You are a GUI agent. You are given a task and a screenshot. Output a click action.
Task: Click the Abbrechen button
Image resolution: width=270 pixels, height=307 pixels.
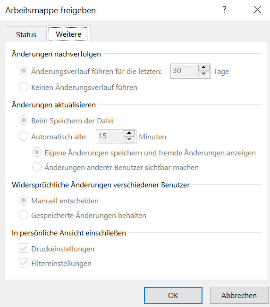point(239,295)
